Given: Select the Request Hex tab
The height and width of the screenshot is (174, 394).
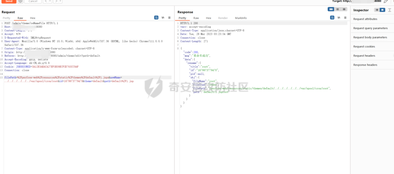Looking at the screenshot, I should tap(33, 18).
